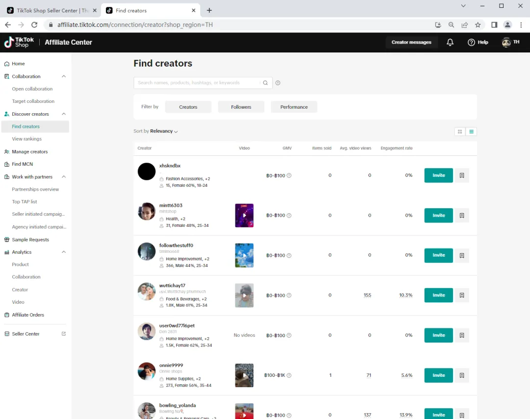Click GMV info icon for xhskndbx
This screenshot has width=530, height=419.
click(289, 175)
